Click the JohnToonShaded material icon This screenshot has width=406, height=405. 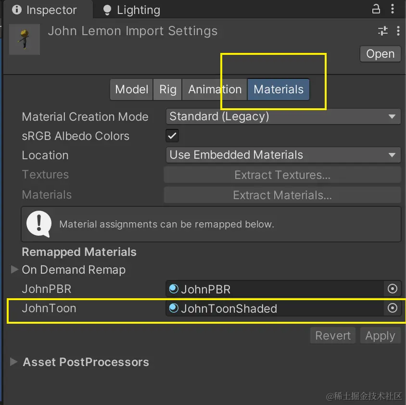[x=174, y=308]
